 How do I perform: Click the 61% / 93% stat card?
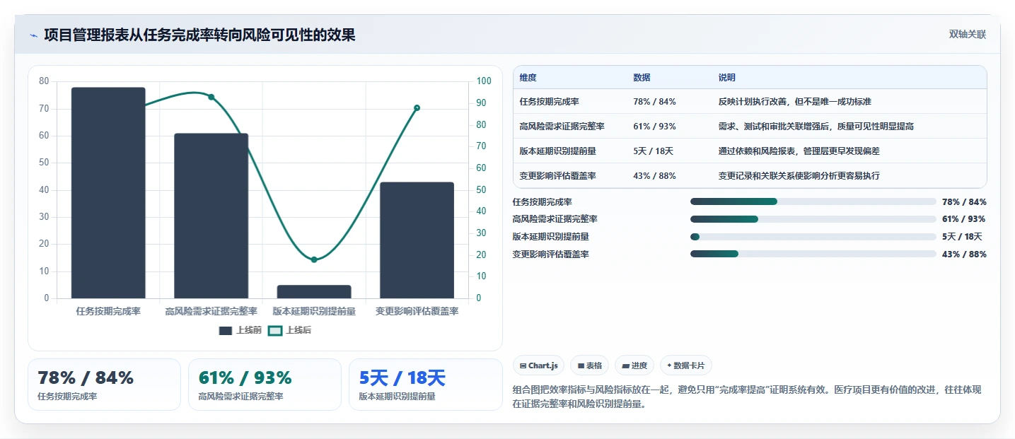(x=265, y=385)
